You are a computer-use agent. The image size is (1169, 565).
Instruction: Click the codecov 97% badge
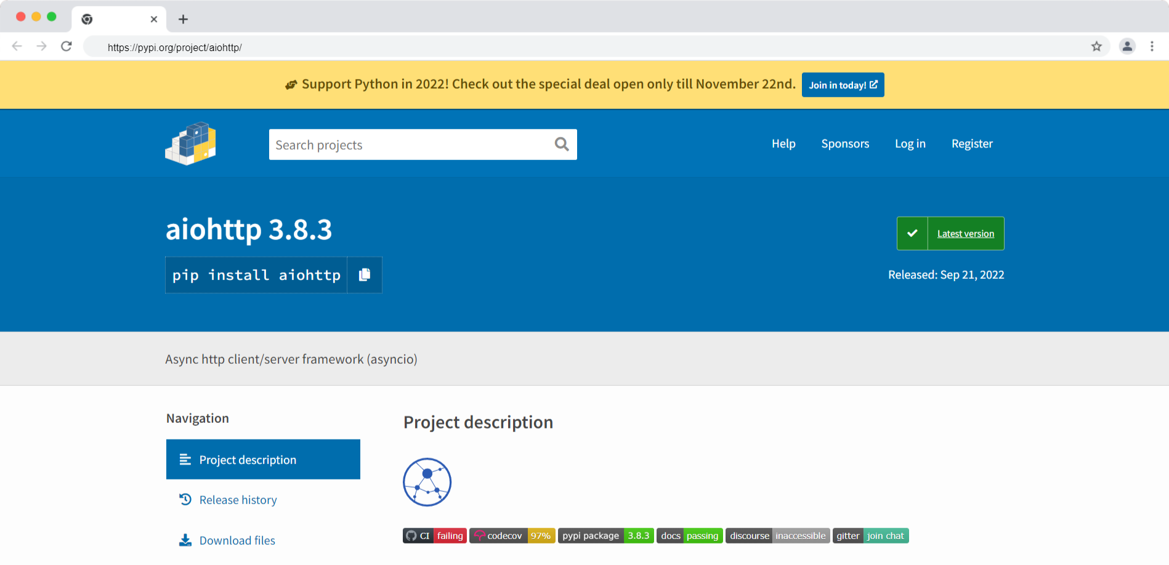pos(512,535)
